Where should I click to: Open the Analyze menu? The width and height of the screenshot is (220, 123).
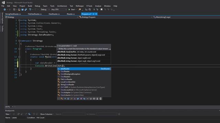(98, 6)
